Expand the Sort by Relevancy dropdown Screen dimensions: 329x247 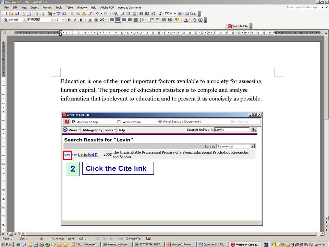253,146
